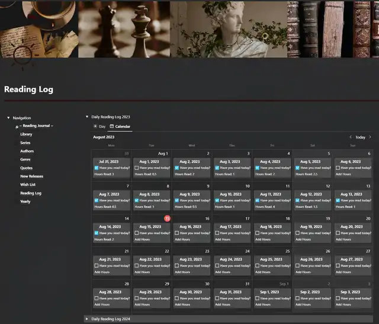
Task: Collapse the Navigation toggle list
Action: click(x=8, y=118)
